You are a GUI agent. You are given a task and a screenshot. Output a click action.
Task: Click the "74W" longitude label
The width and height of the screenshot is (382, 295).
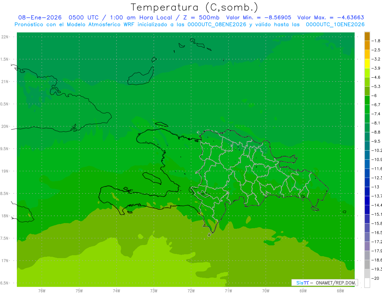tap(117, 291)
